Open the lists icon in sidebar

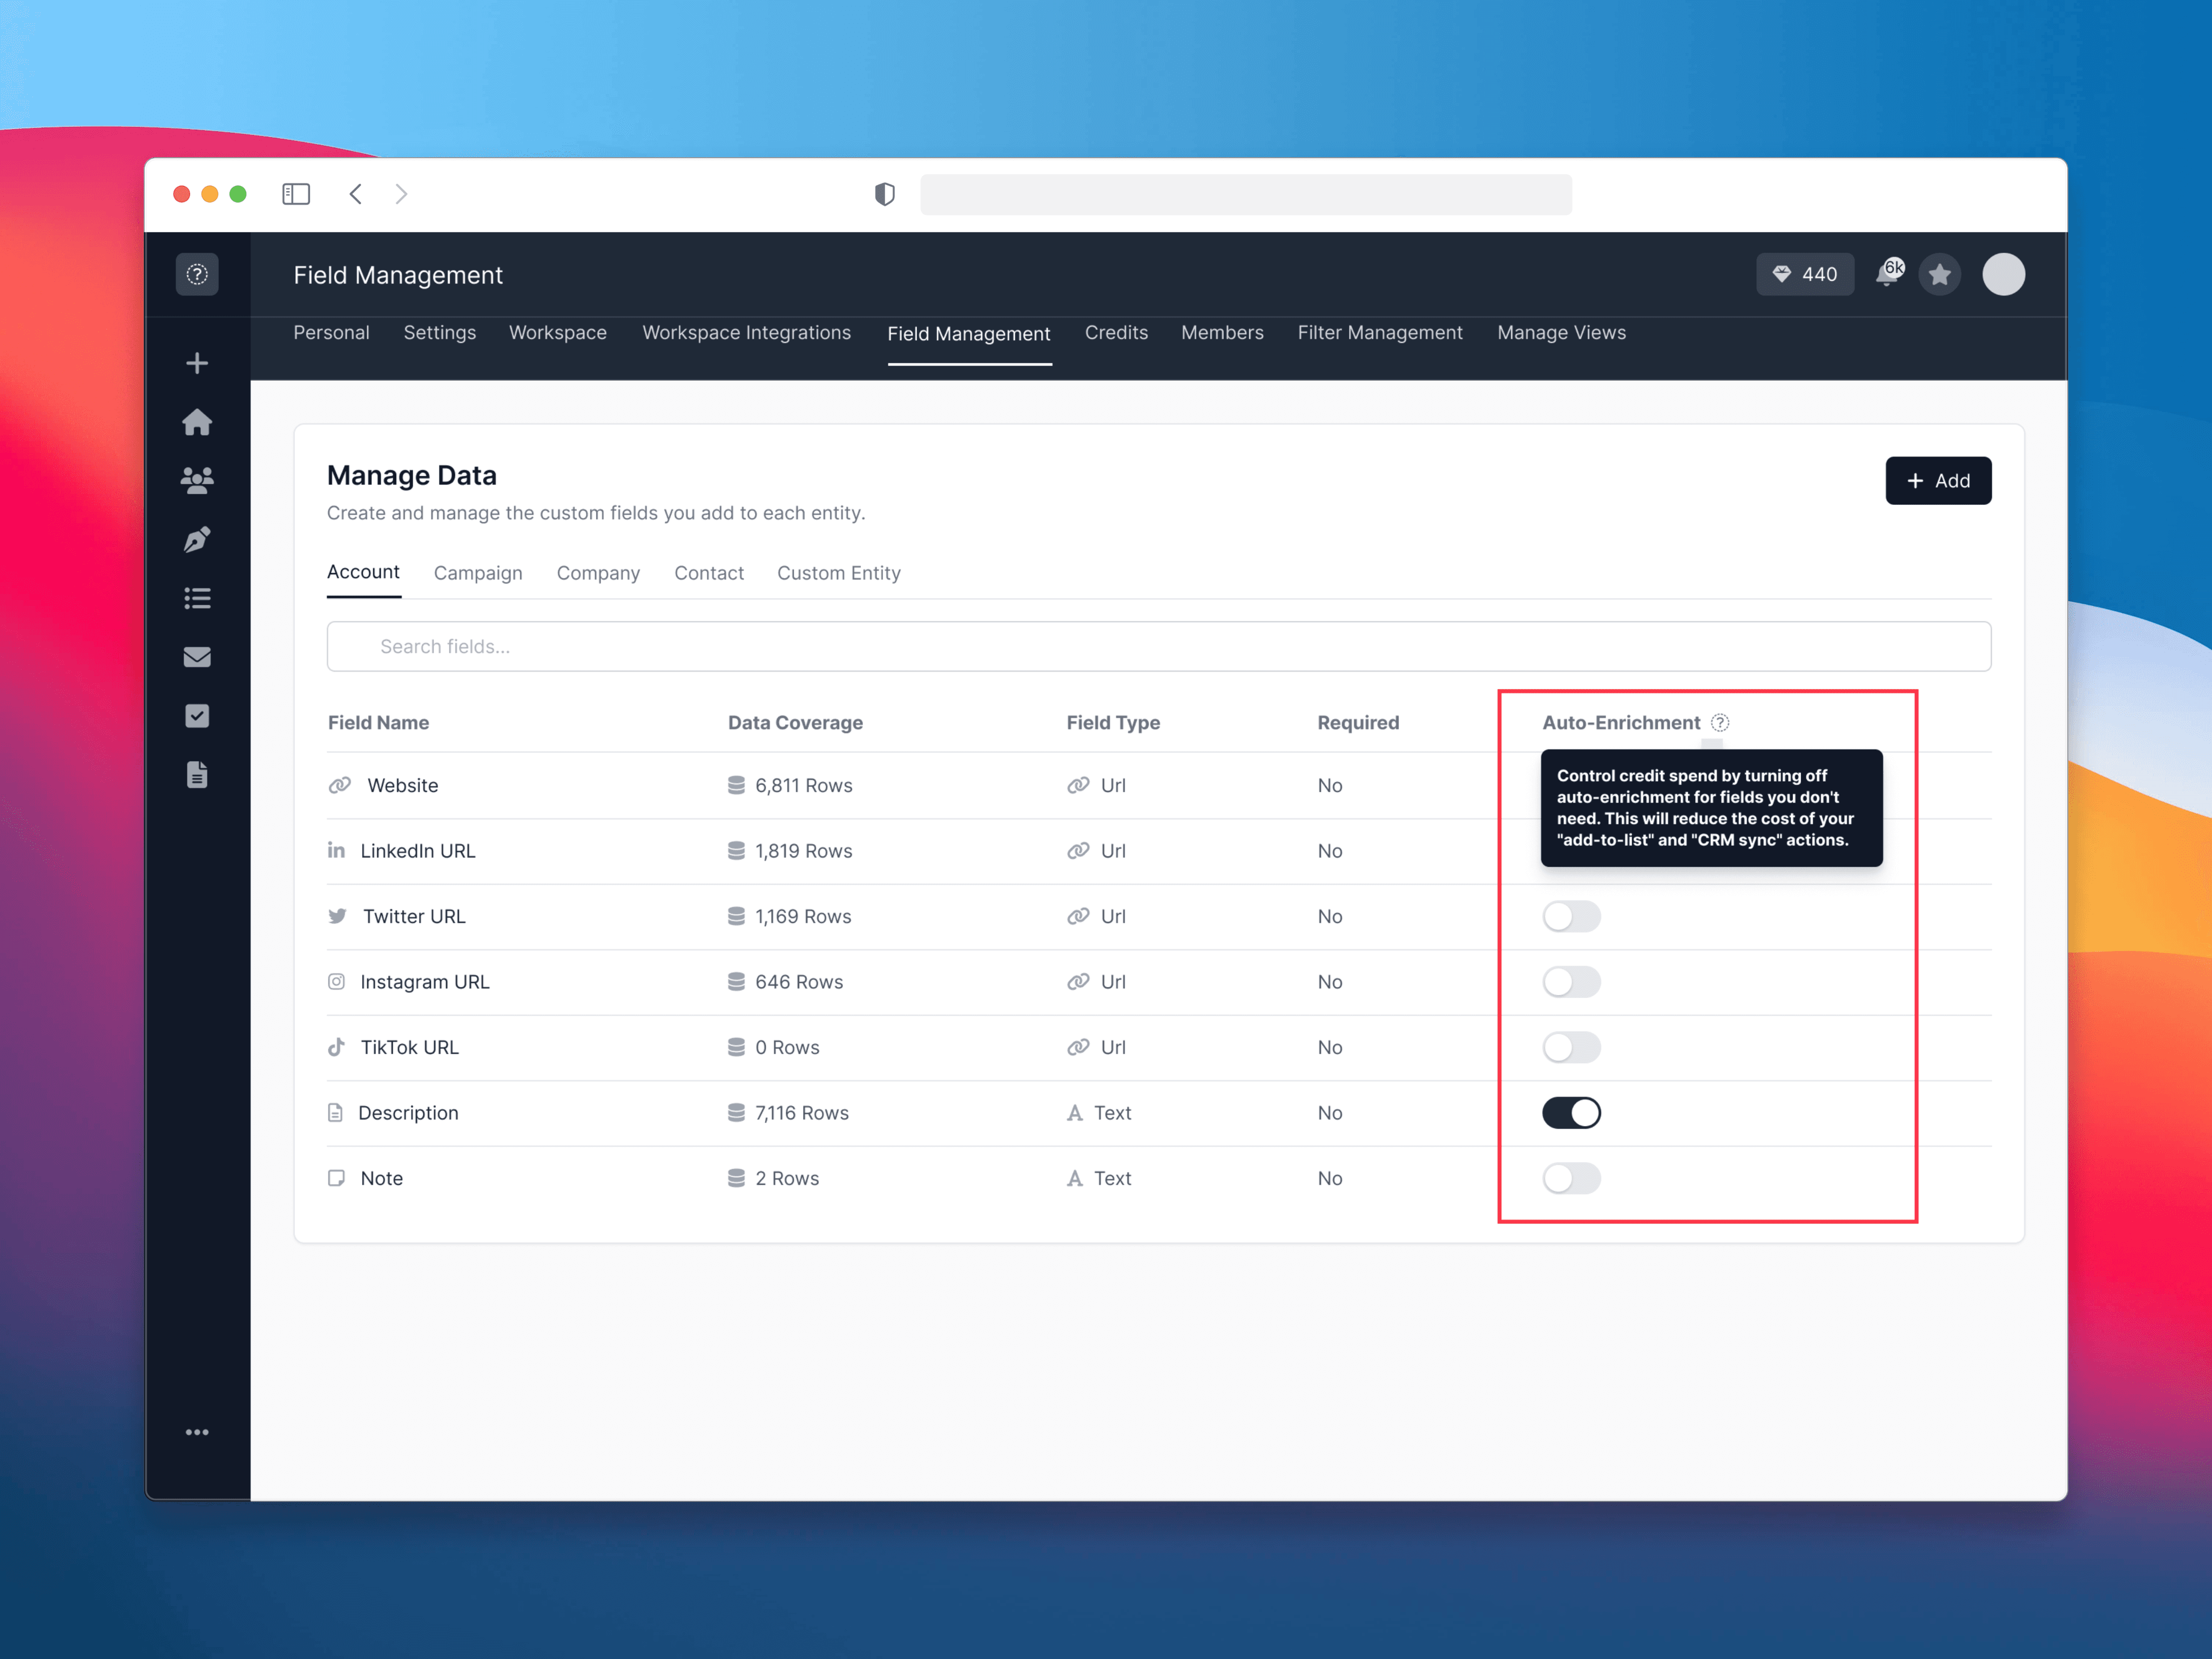pos(197,598)
